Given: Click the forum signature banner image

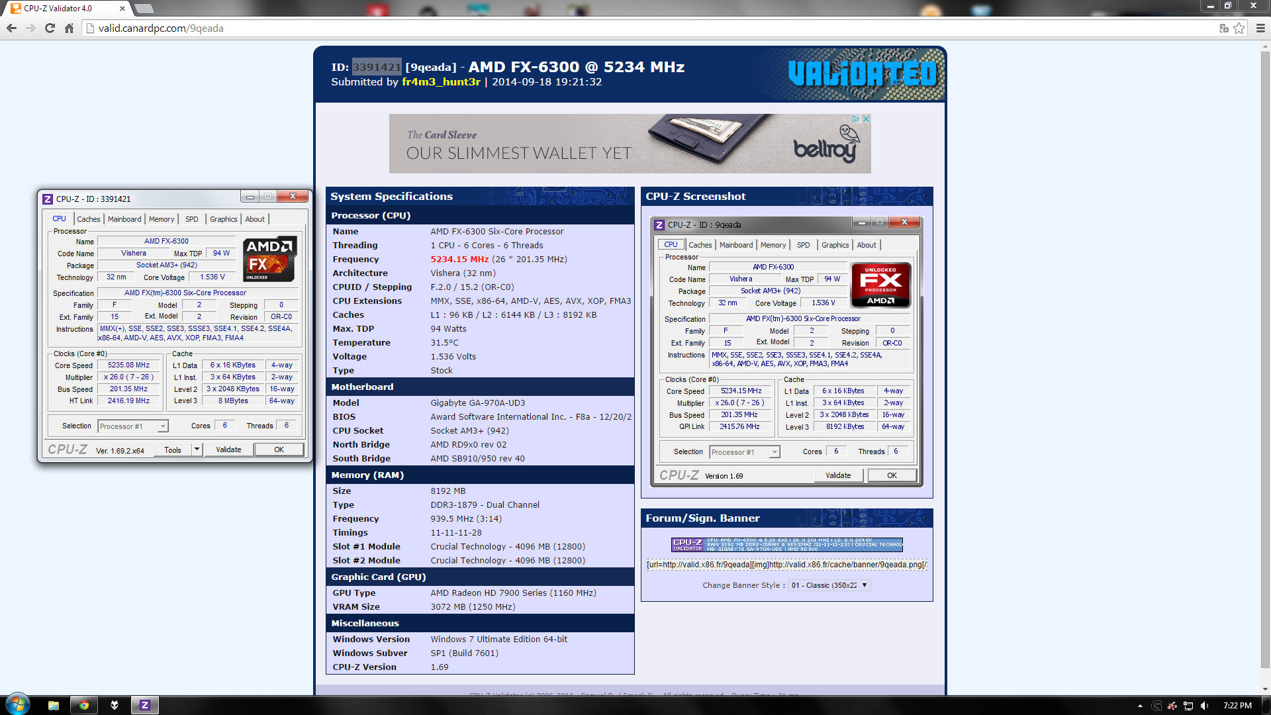Looking at the screenshot, I should pyautogui.click(x=787, y=545).
